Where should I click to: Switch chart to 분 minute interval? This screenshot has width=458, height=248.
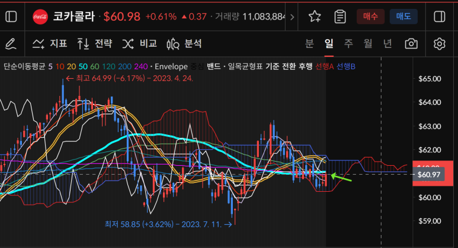(x=309, y=44)
